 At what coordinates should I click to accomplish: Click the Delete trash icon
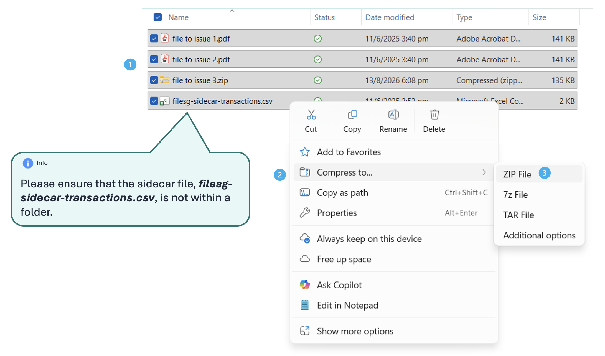(x=434, y=115)
